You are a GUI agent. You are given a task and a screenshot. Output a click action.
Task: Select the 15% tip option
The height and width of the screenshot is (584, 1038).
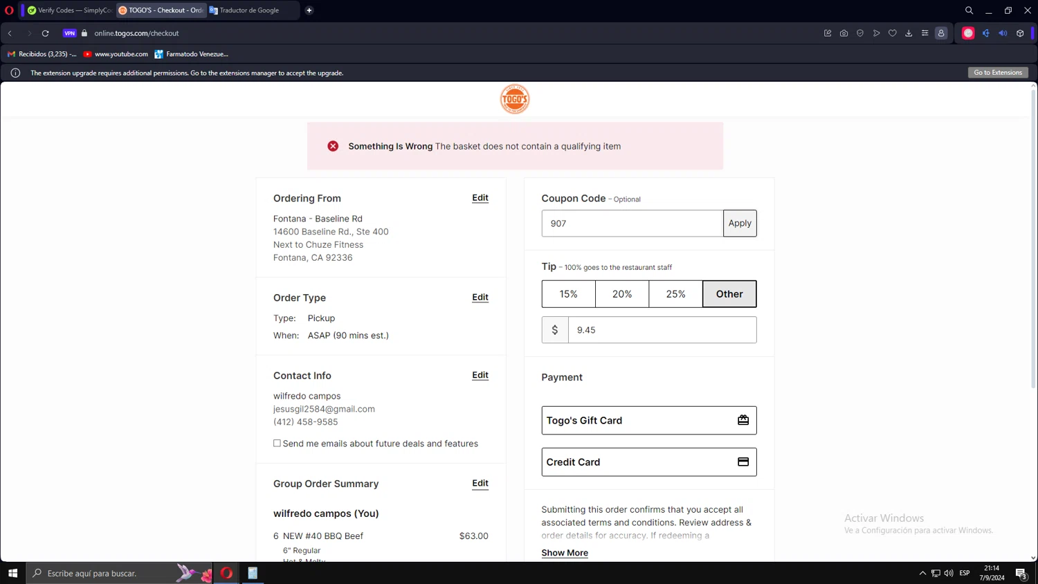click(x=569, y=294)
